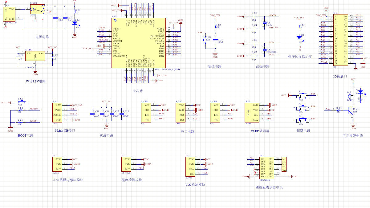Click the '晶振电路' section title

pyautogui.click(x=263, y=66)
